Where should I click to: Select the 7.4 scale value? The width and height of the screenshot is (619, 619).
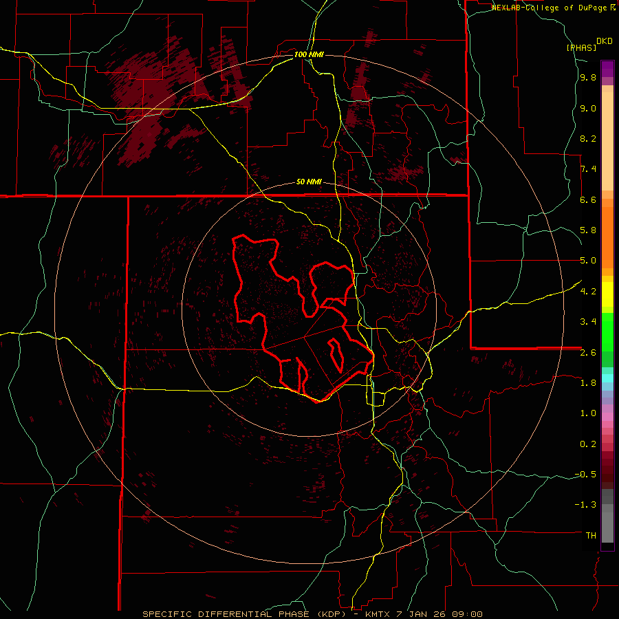(x=588, y=169)
